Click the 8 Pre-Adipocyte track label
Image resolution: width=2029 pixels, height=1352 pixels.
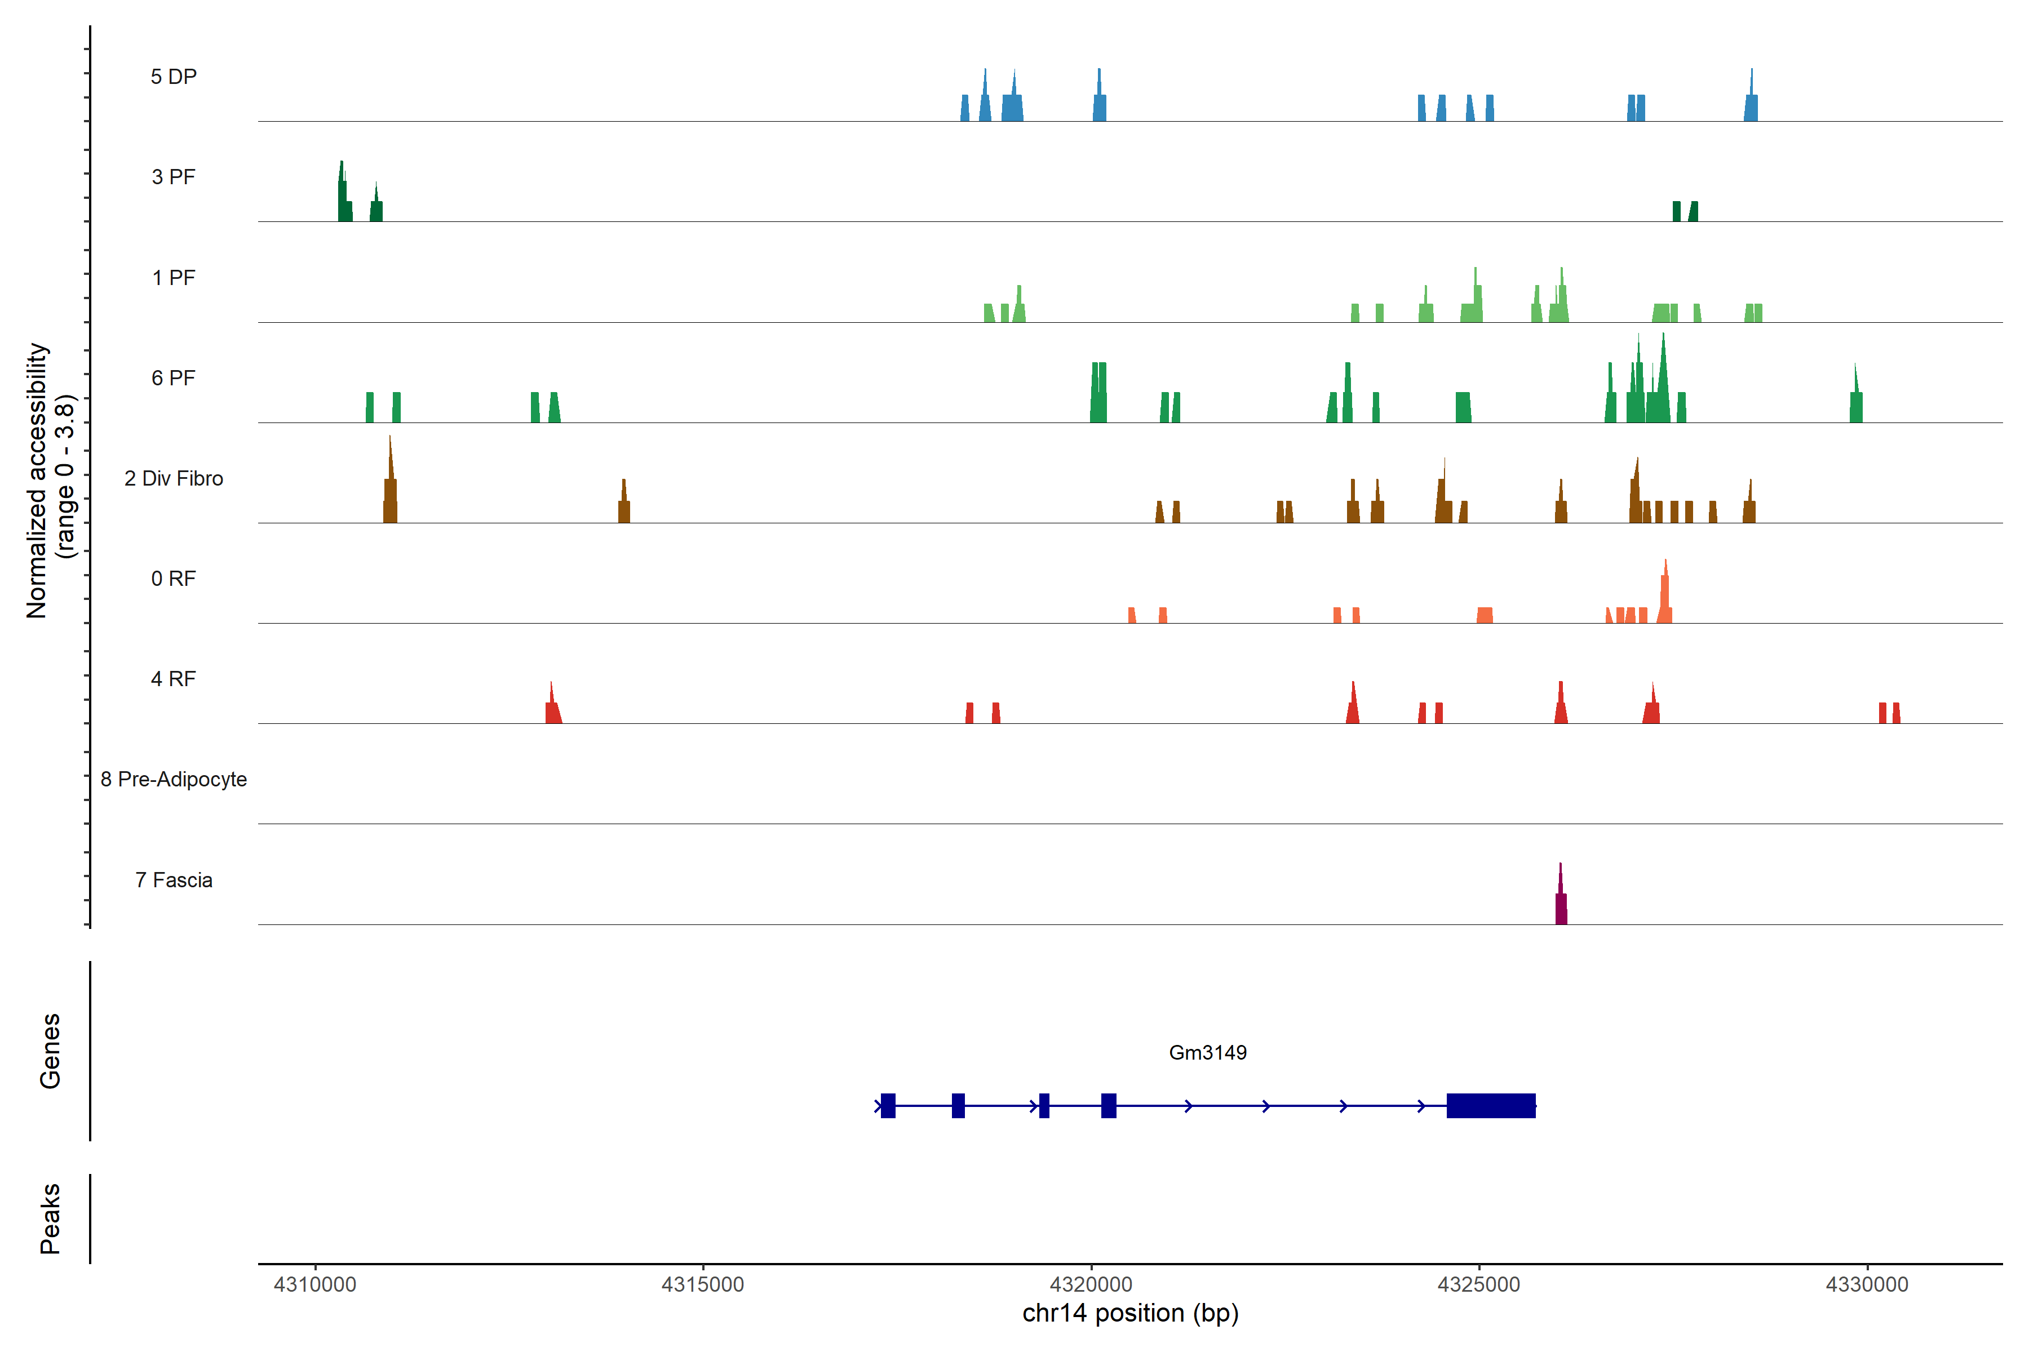coord(174,780)
